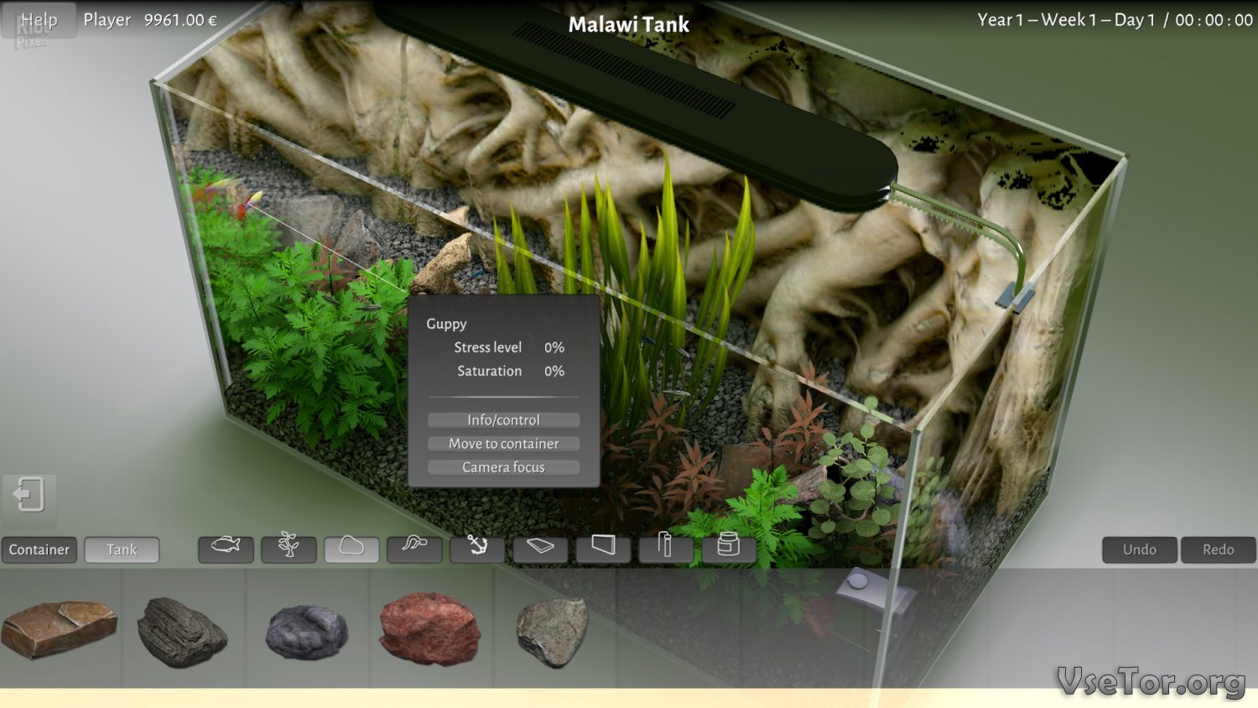This screenshot has height=708, width=1258.
Task: Open the substrate category icon
Action: click(540, 549)
